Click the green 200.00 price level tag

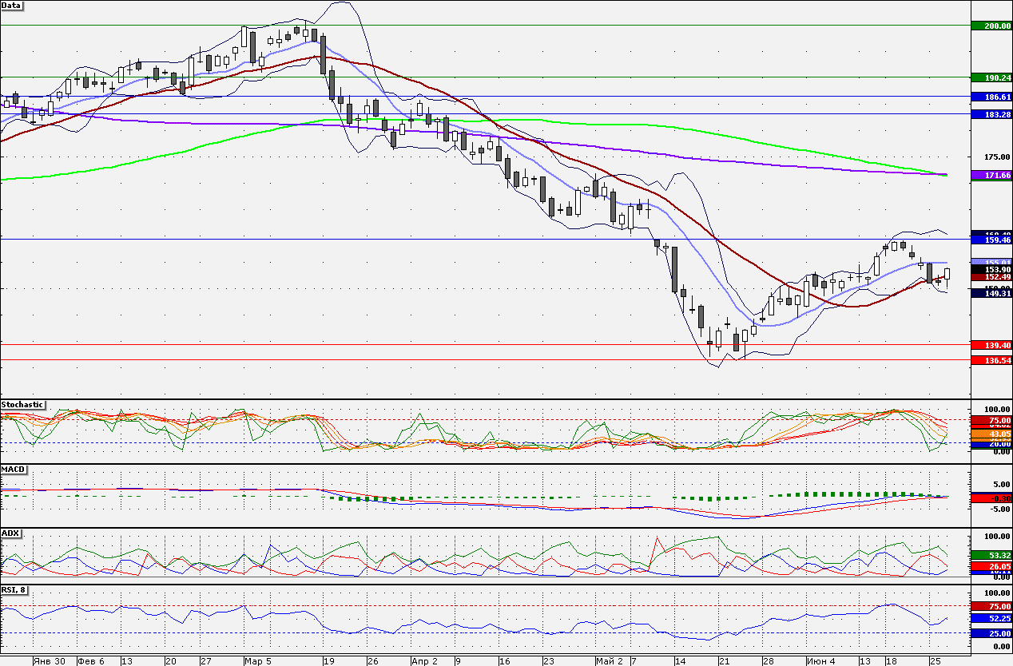[x=991, y=26]
